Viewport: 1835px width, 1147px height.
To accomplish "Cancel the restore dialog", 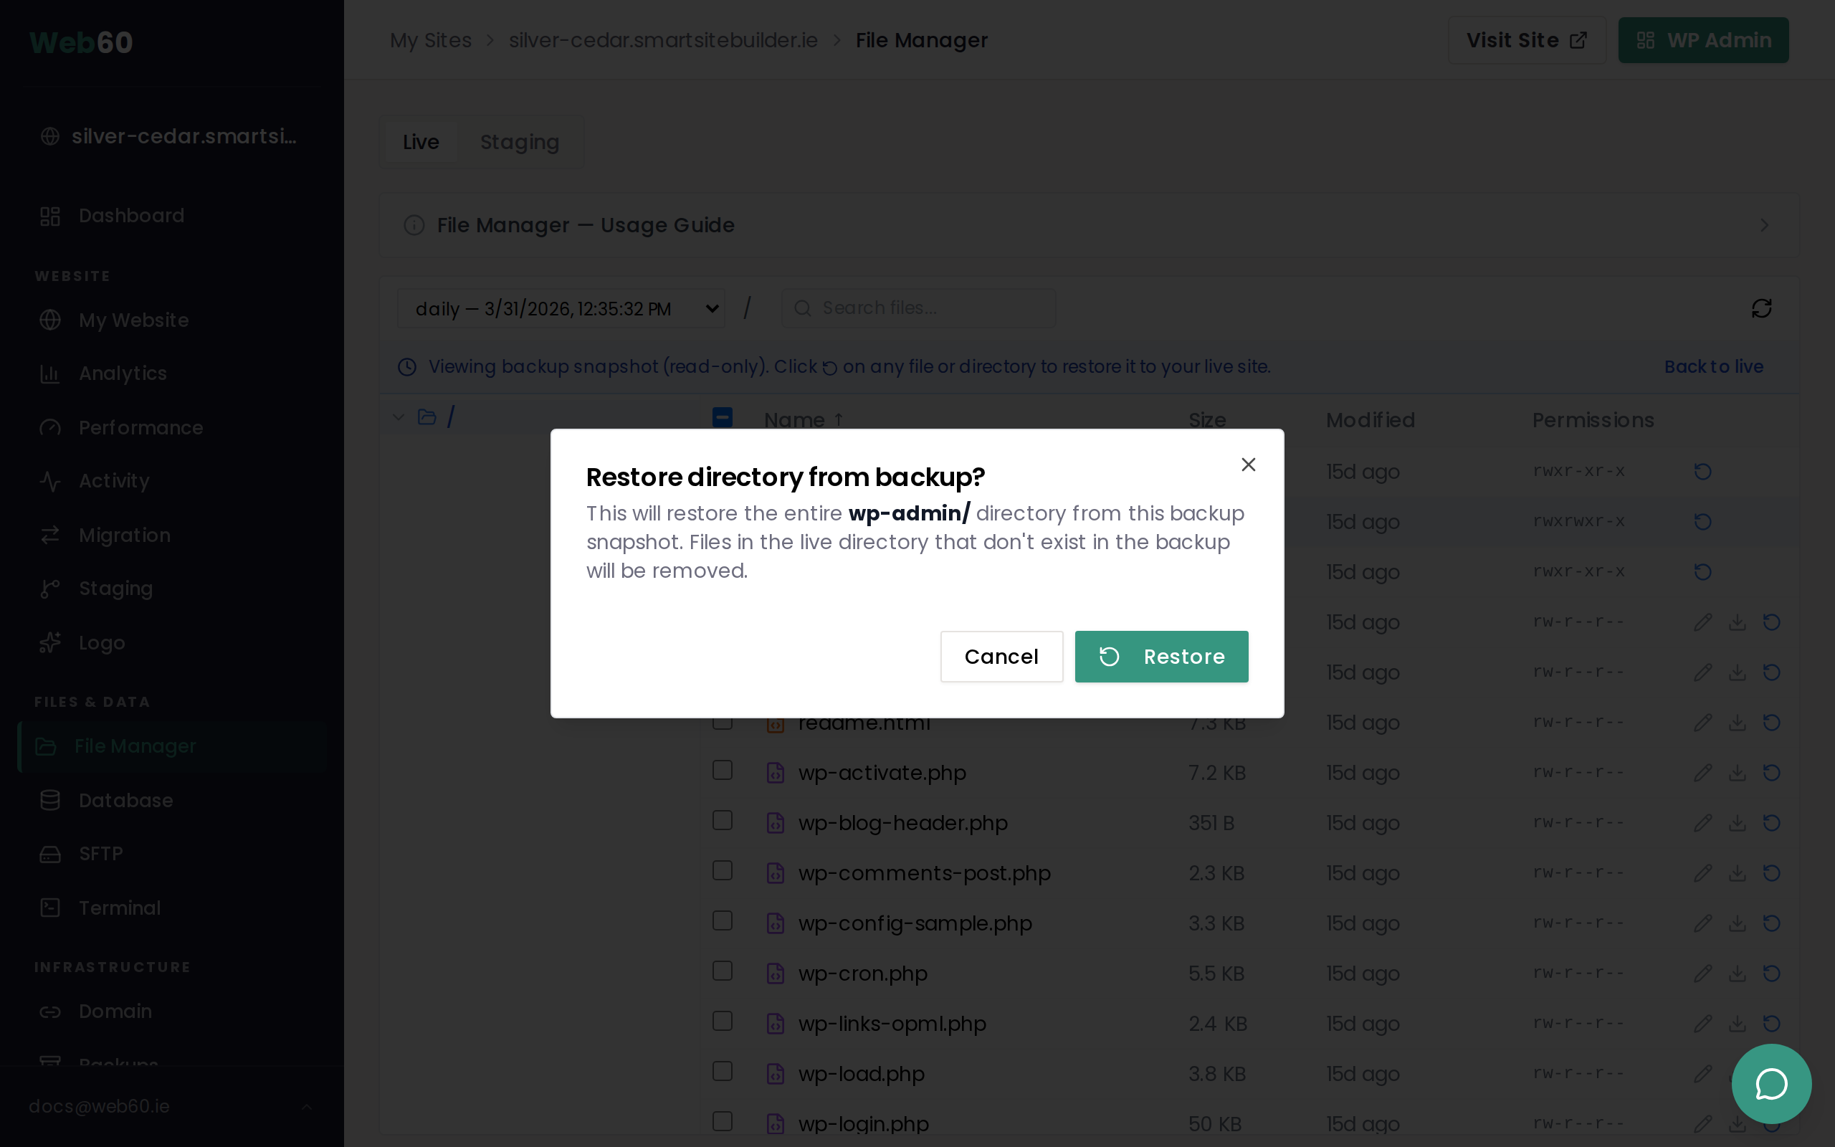I will click(x=1001, y=656).
